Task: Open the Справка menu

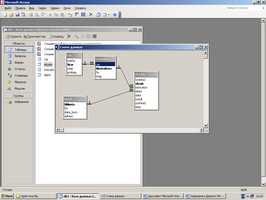Action: [80, 8]
